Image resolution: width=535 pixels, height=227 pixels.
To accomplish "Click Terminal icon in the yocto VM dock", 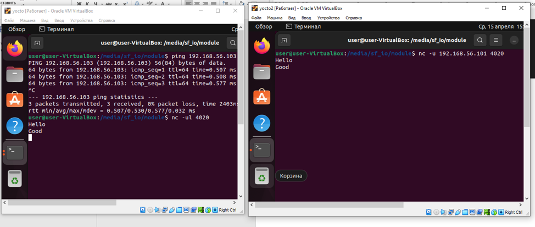I will (x=15, y=153).
